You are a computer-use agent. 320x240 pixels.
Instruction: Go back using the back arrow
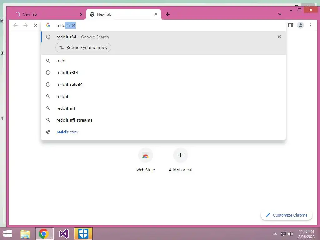tap(16, 25)
